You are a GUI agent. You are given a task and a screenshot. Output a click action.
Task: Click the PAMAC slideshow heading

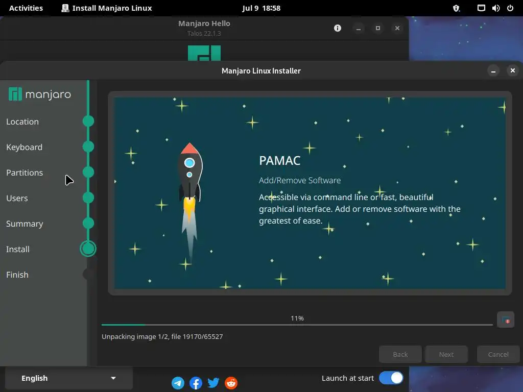[x=280, y=161]
